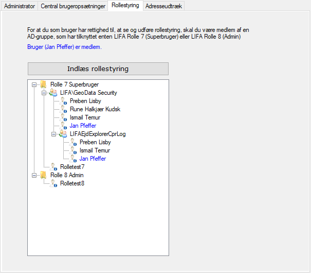
Task: Click the user icon beside Ismail Temur under GeoData Security
Action: coord(64,117)
